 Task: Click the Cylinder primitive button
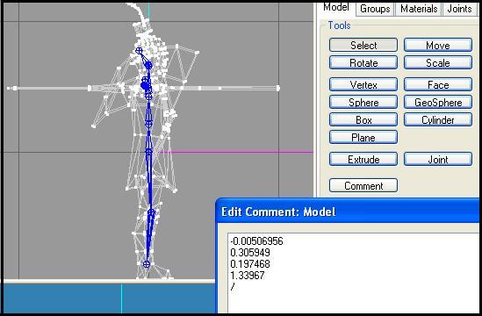click(438, 119)
